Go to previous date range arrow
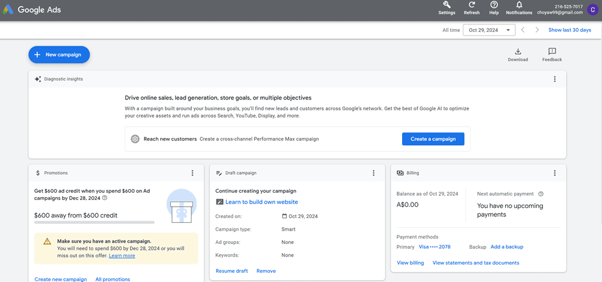 (x=523, y=30)
